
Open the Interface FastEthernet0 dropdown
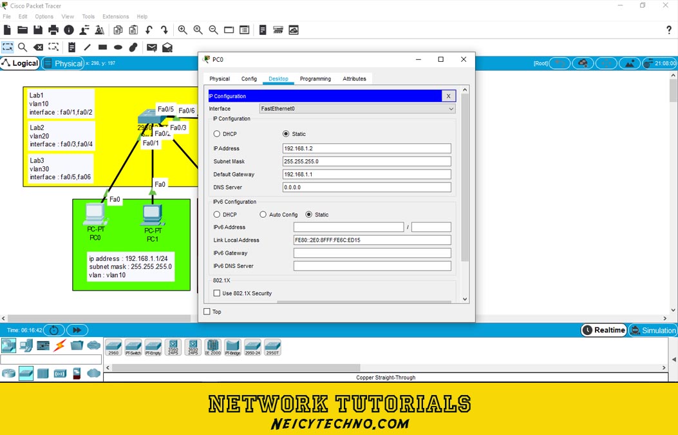click(357, 109)
